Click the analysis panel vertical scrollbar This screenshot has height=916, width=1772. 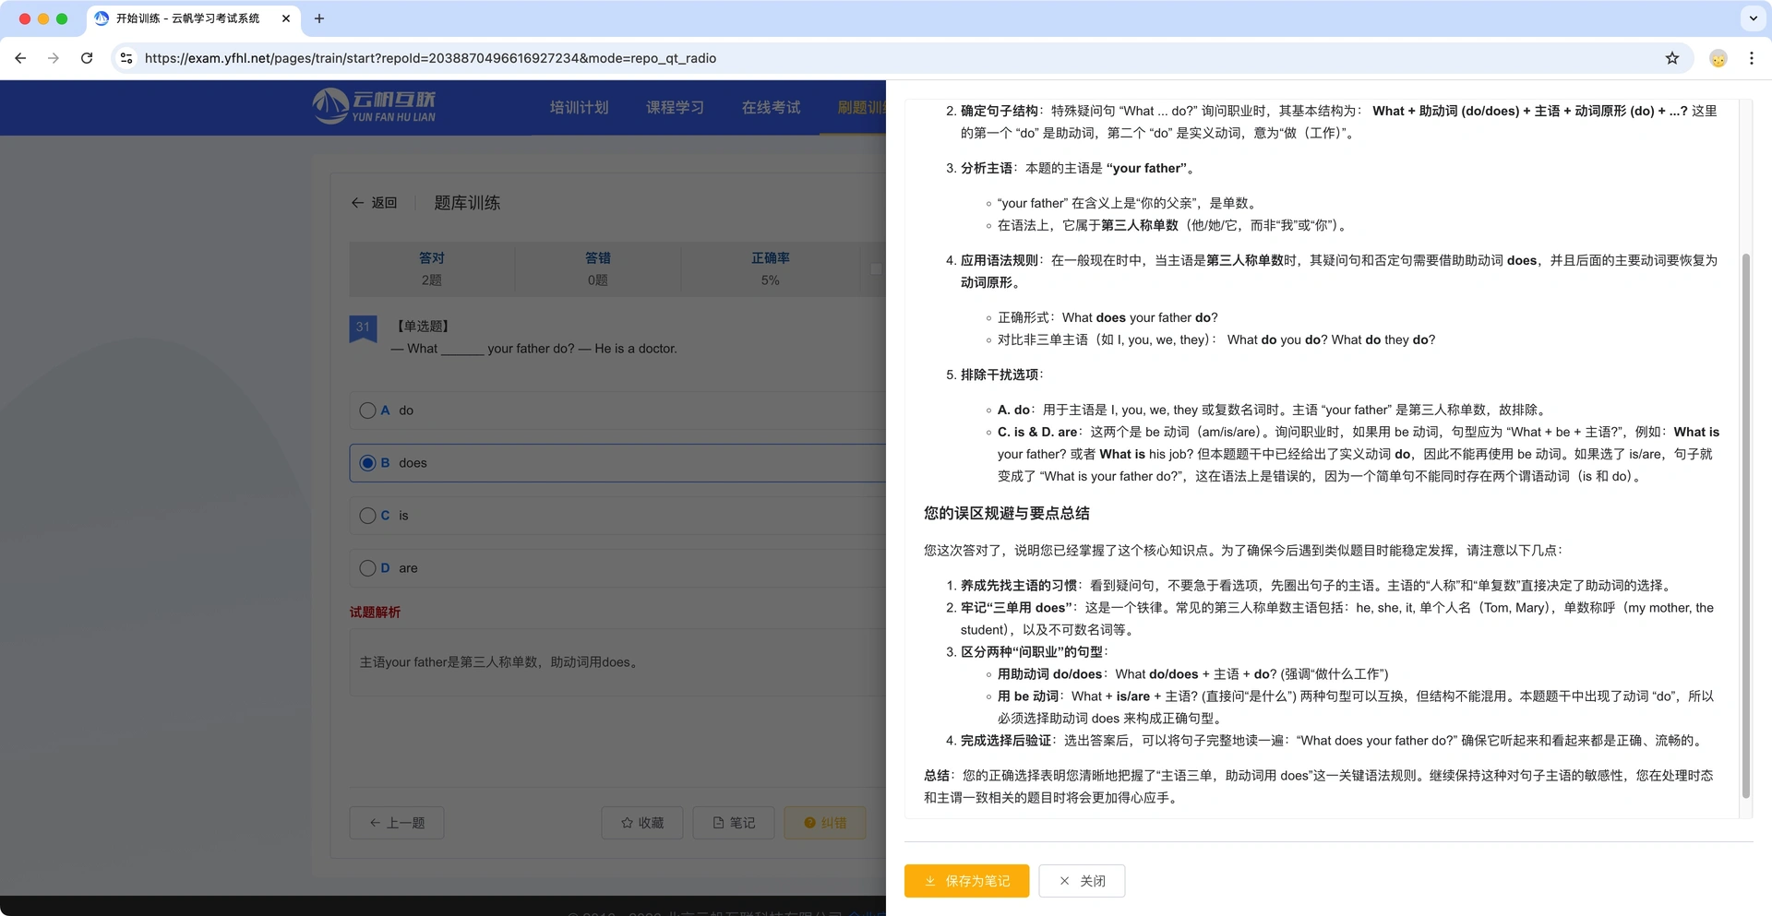pos(1745,526)
